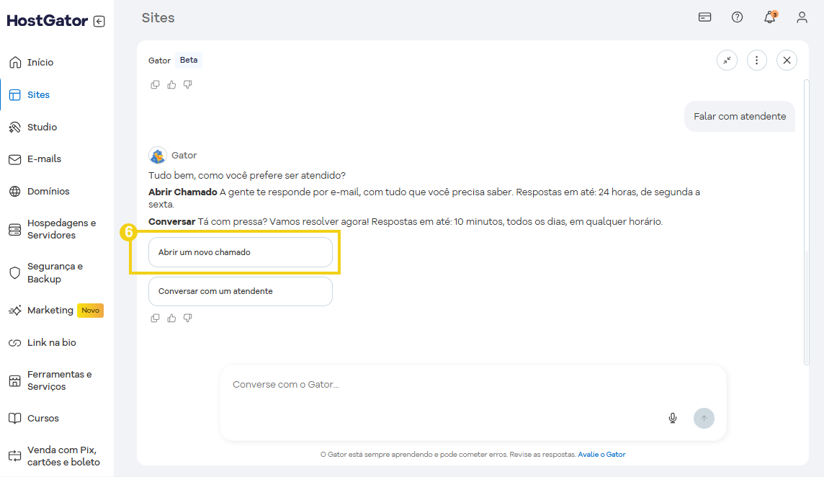This screenshot has width=824, height=477.
Task: Collapse the HostGator sidebar with arrow icon
Action: (99, 22)
